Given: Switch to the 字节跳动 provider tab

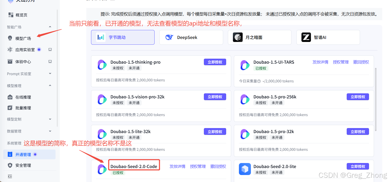Looking at the screenshot, I should (x=123, y=37).
